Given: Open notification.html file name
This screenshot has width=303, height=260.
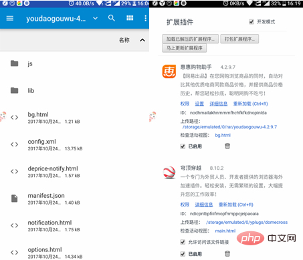Looking at the screenshot, I should (49, 223).
